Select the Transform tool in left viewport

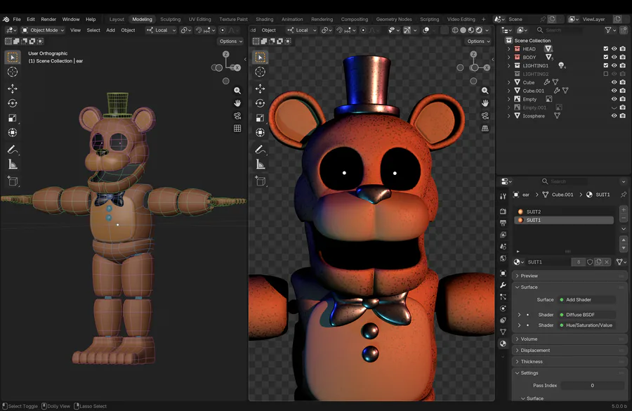[13, 132]
